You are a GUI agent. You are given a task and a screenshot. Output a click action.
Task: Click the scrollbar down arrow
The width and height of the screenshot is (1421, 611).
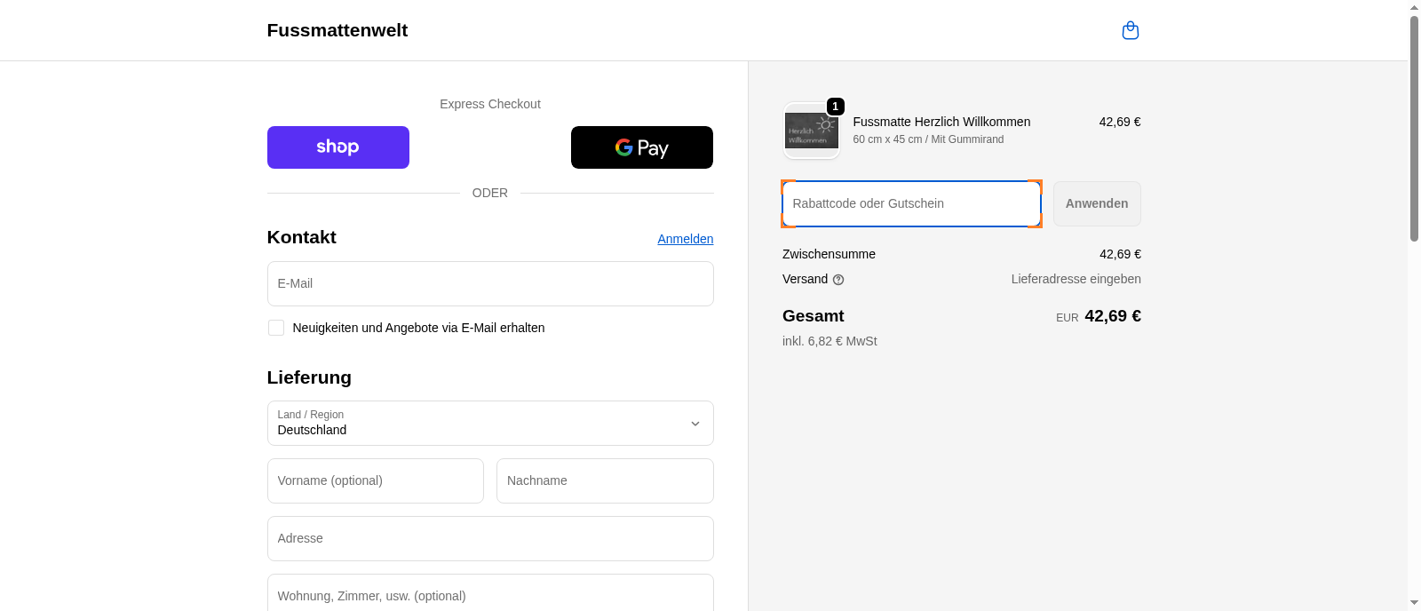point(1414,603)
